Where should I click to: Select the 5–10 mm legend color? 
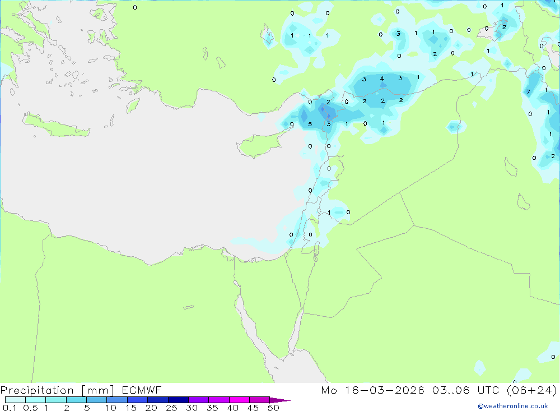(x=97, y=400)
